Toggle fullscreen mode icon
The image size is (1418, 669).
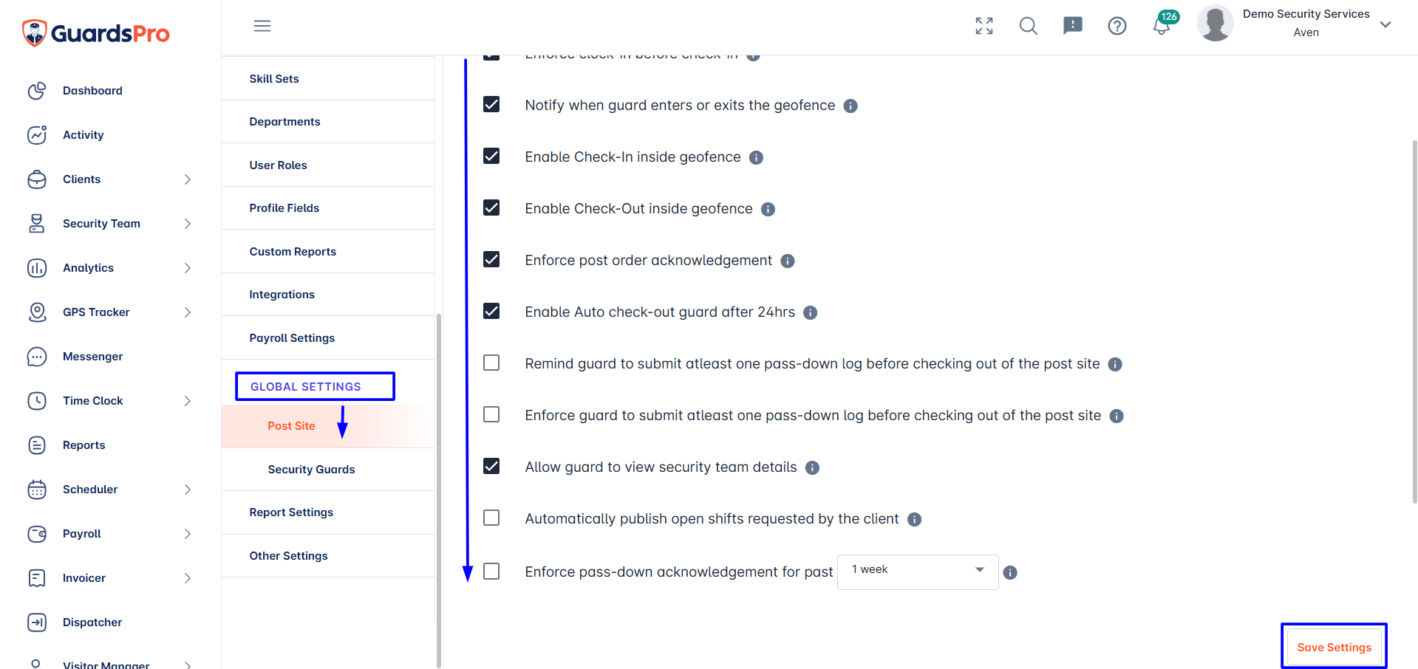click(x=984, y=26)
